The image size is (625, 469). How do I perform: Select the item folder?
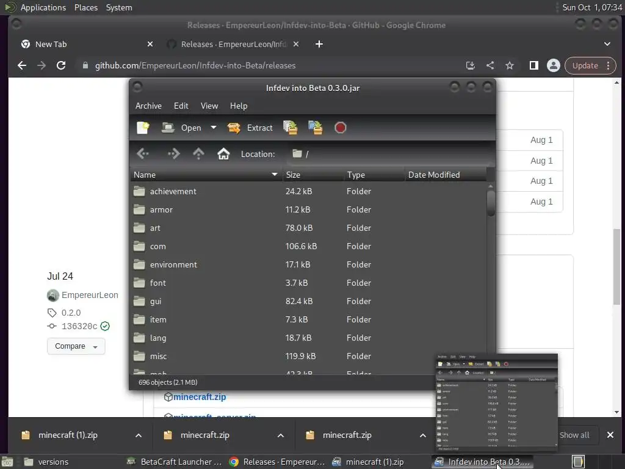(x=308, y=320)
